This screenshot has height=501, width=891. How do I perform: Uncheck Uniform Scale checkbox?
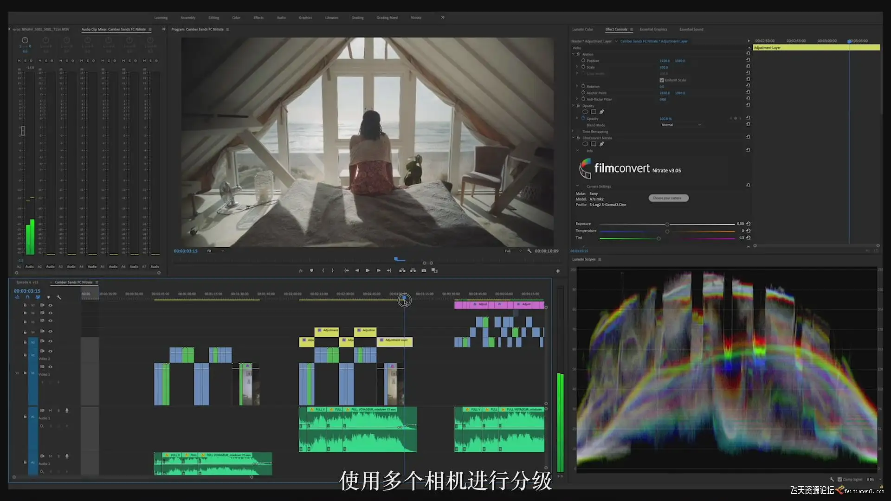click(662, 80)
